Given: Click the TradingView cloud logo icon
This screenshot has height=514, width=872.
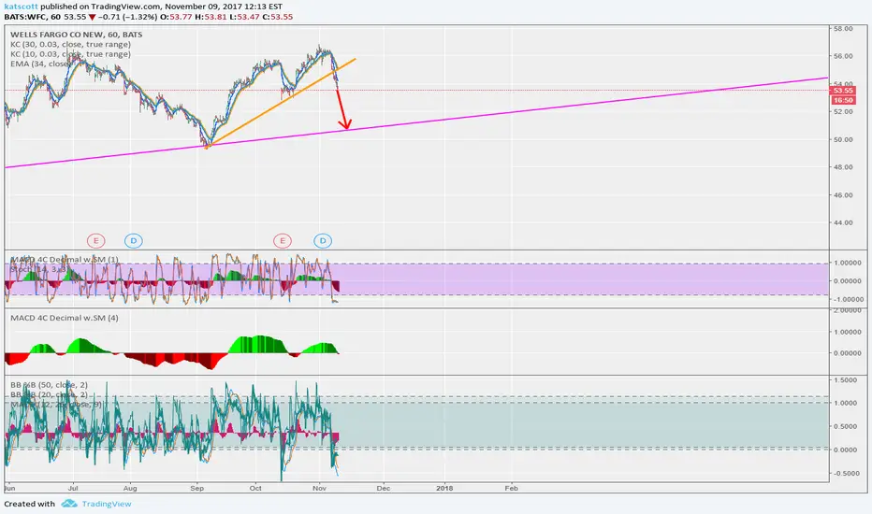Looking at the screenshot, I should 69,504.
